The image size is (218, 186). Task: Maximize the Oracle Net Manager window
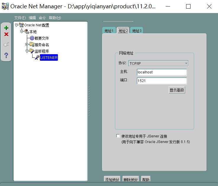(x=188, y=7)
